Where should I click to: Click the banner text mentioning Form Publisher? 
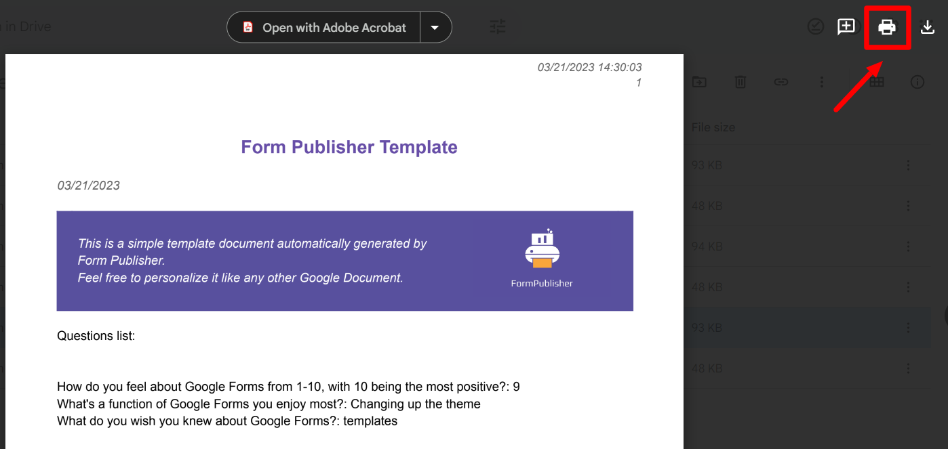pos(252,261)
